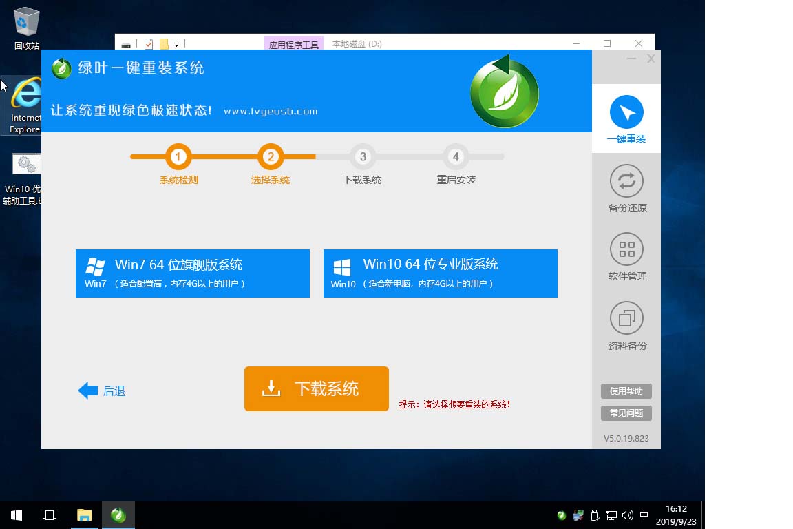The height and width of the screenshot is (529, 793).
Task: Open the 资料备份 data backup section
Action: point(626,326)
